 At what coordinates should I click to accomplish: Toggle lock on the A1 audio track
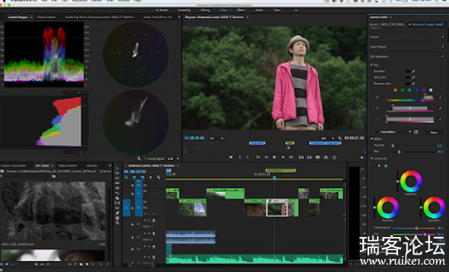click(132, 224)
